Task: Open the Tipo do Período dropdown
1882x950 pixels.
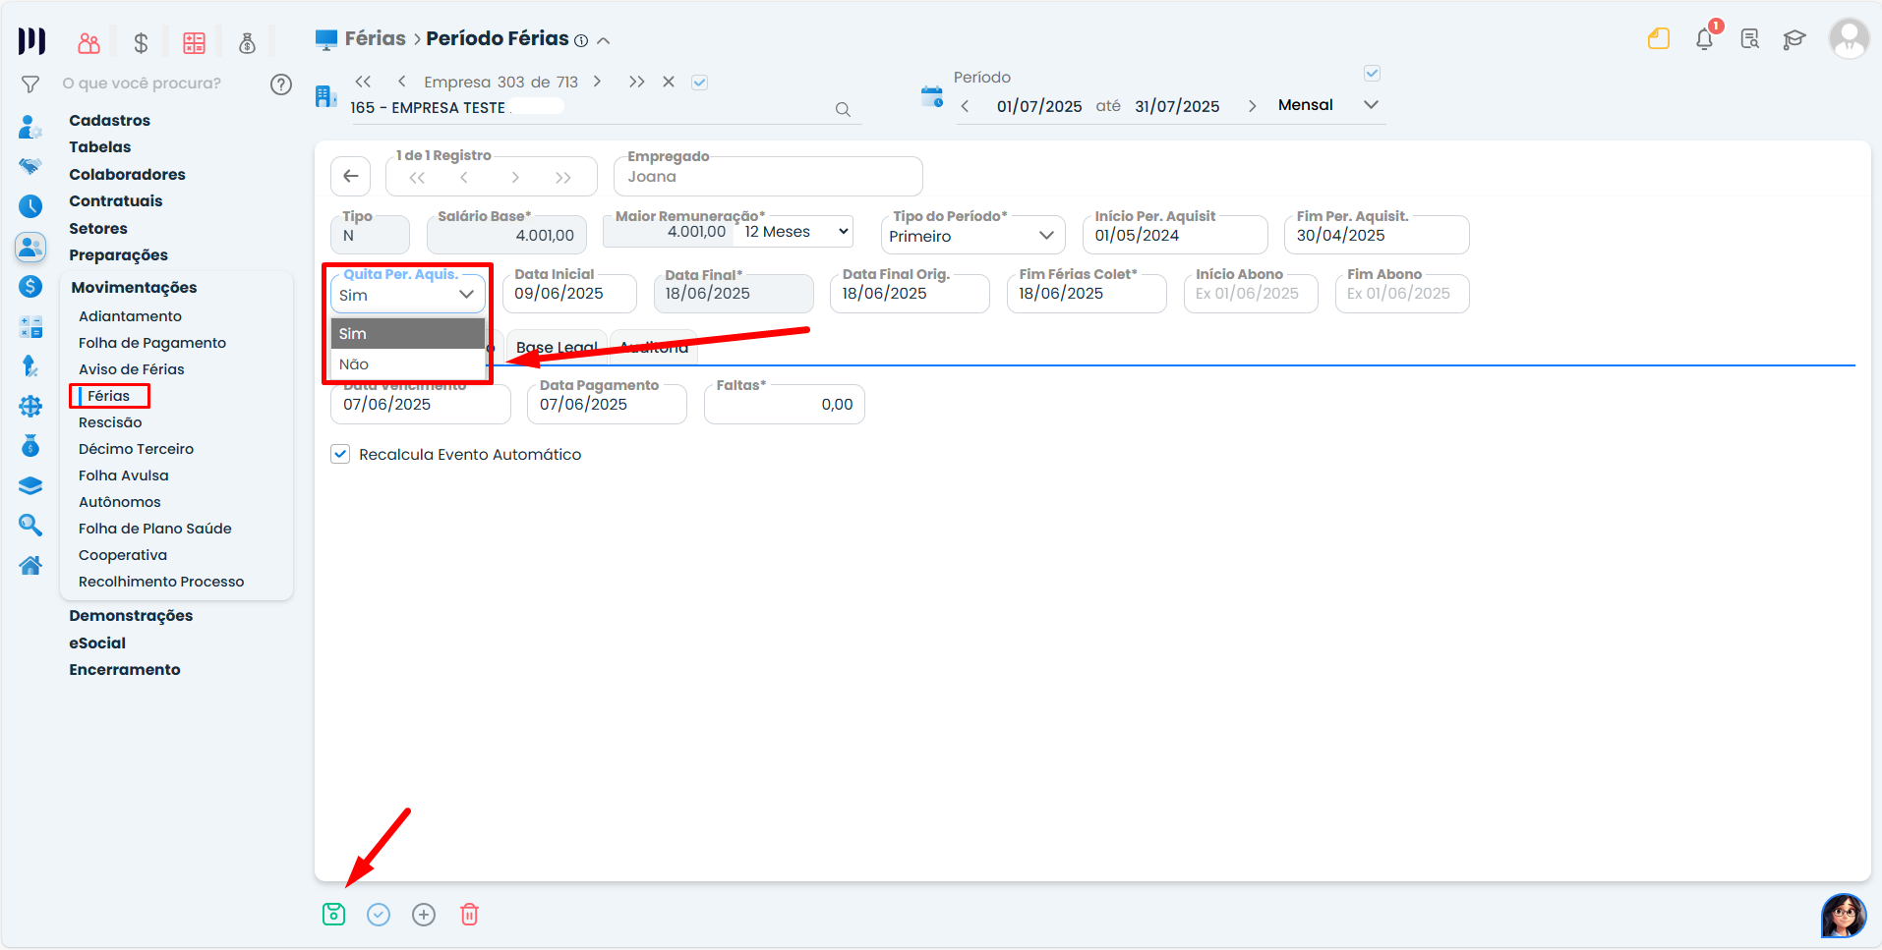Action: point(971,236)
